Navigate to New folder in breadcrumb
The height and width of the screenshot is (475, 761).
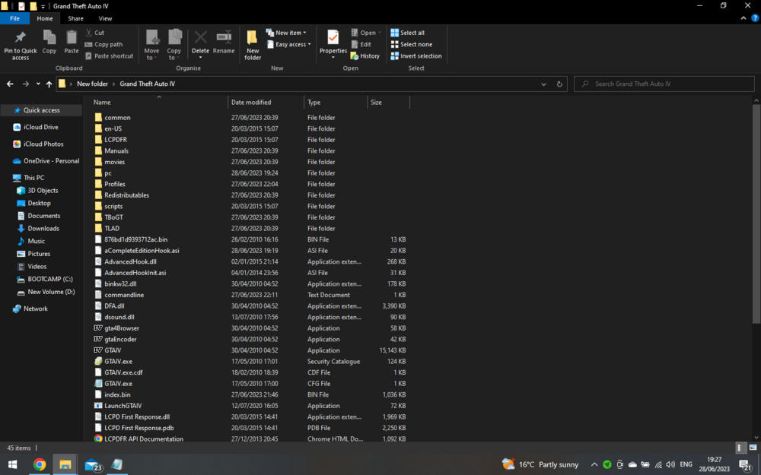(94, 84)
